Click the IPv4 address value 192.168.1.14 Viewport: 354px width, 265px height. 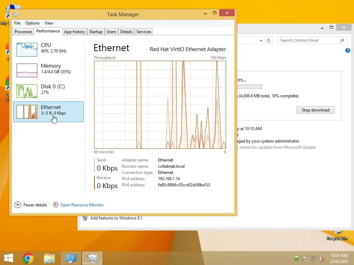pos(169,179)
